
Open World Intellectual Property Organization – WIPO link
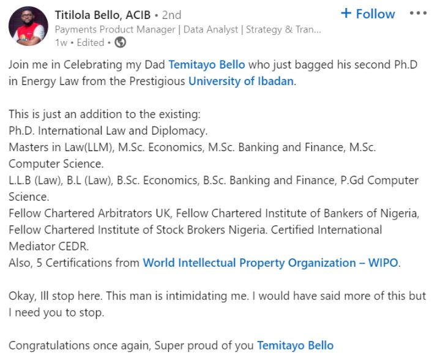point(270,263)
